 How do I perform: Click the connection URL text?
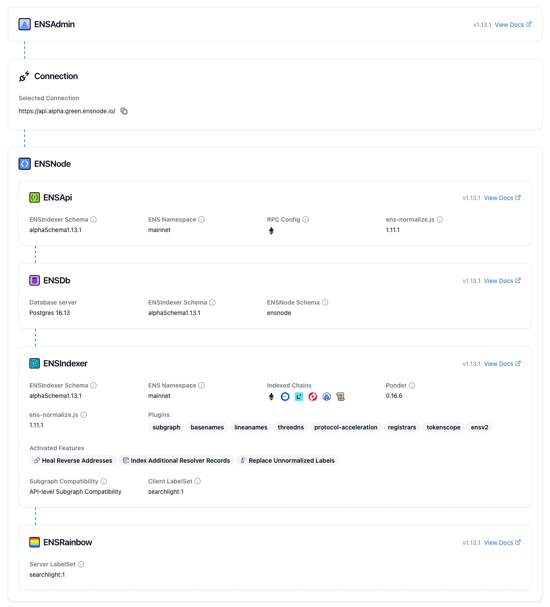tap(67, 111)
